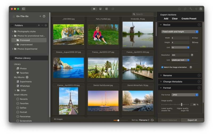Click Add in Export Actions
The width and height of the screenshot is (213, 134).
pyautogui.click(x=166, y=19)
